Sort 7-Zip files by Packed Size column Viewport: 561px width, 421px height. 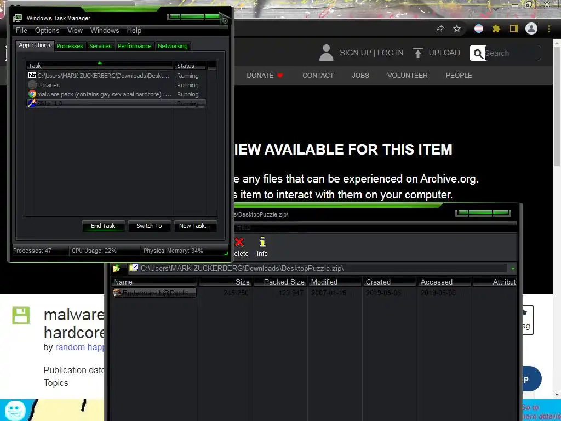tap(280, 282)
